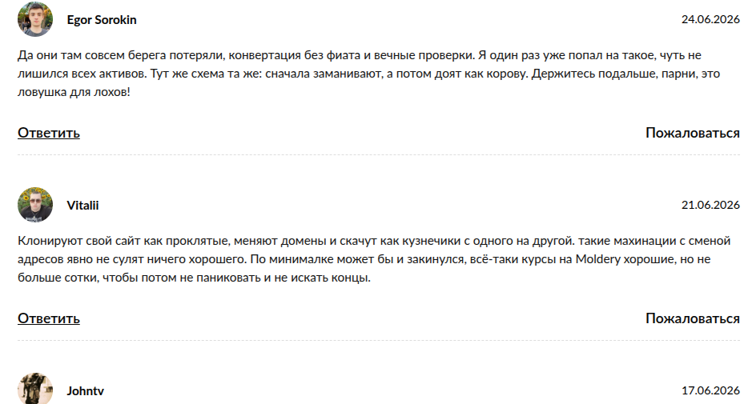Click the dashed separator below Vitalii's comment

click(379, 340)
